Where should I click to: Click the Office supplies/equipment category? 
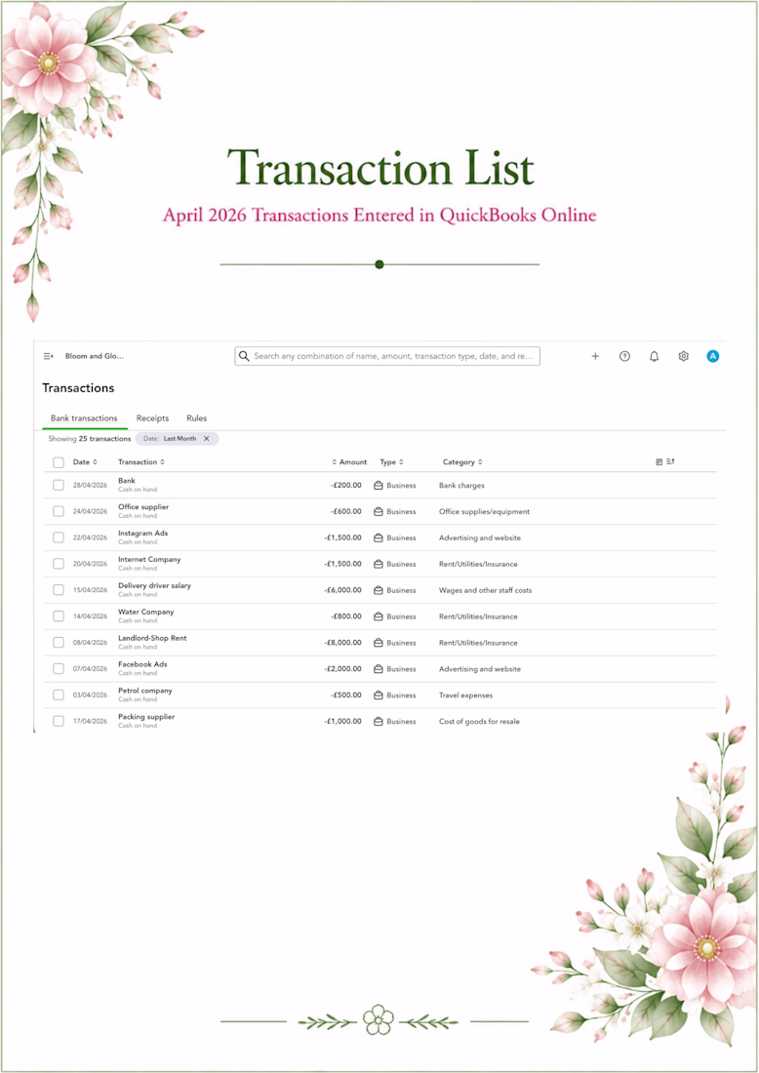484,511
